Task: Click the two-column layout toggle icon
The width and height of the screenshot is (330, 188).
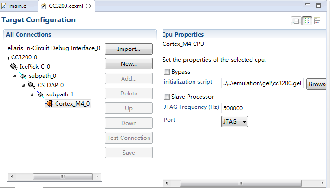Action: pos(307,21)
